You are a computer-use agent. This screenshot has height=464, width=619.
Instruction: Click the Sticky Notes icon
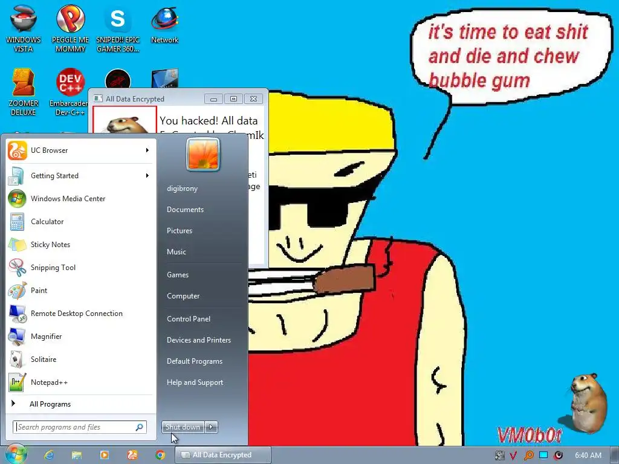click(17, 245)
